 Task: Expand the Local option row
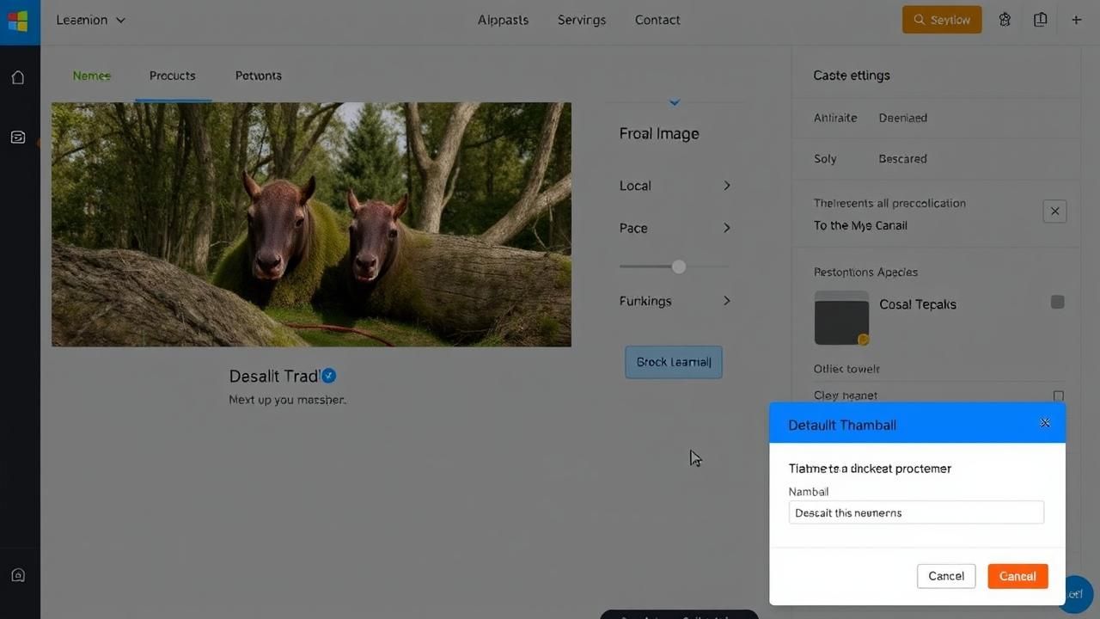tap(675, 186)
